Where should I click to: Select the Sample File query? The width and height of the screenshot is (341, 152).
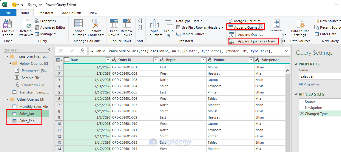point(31,78)
